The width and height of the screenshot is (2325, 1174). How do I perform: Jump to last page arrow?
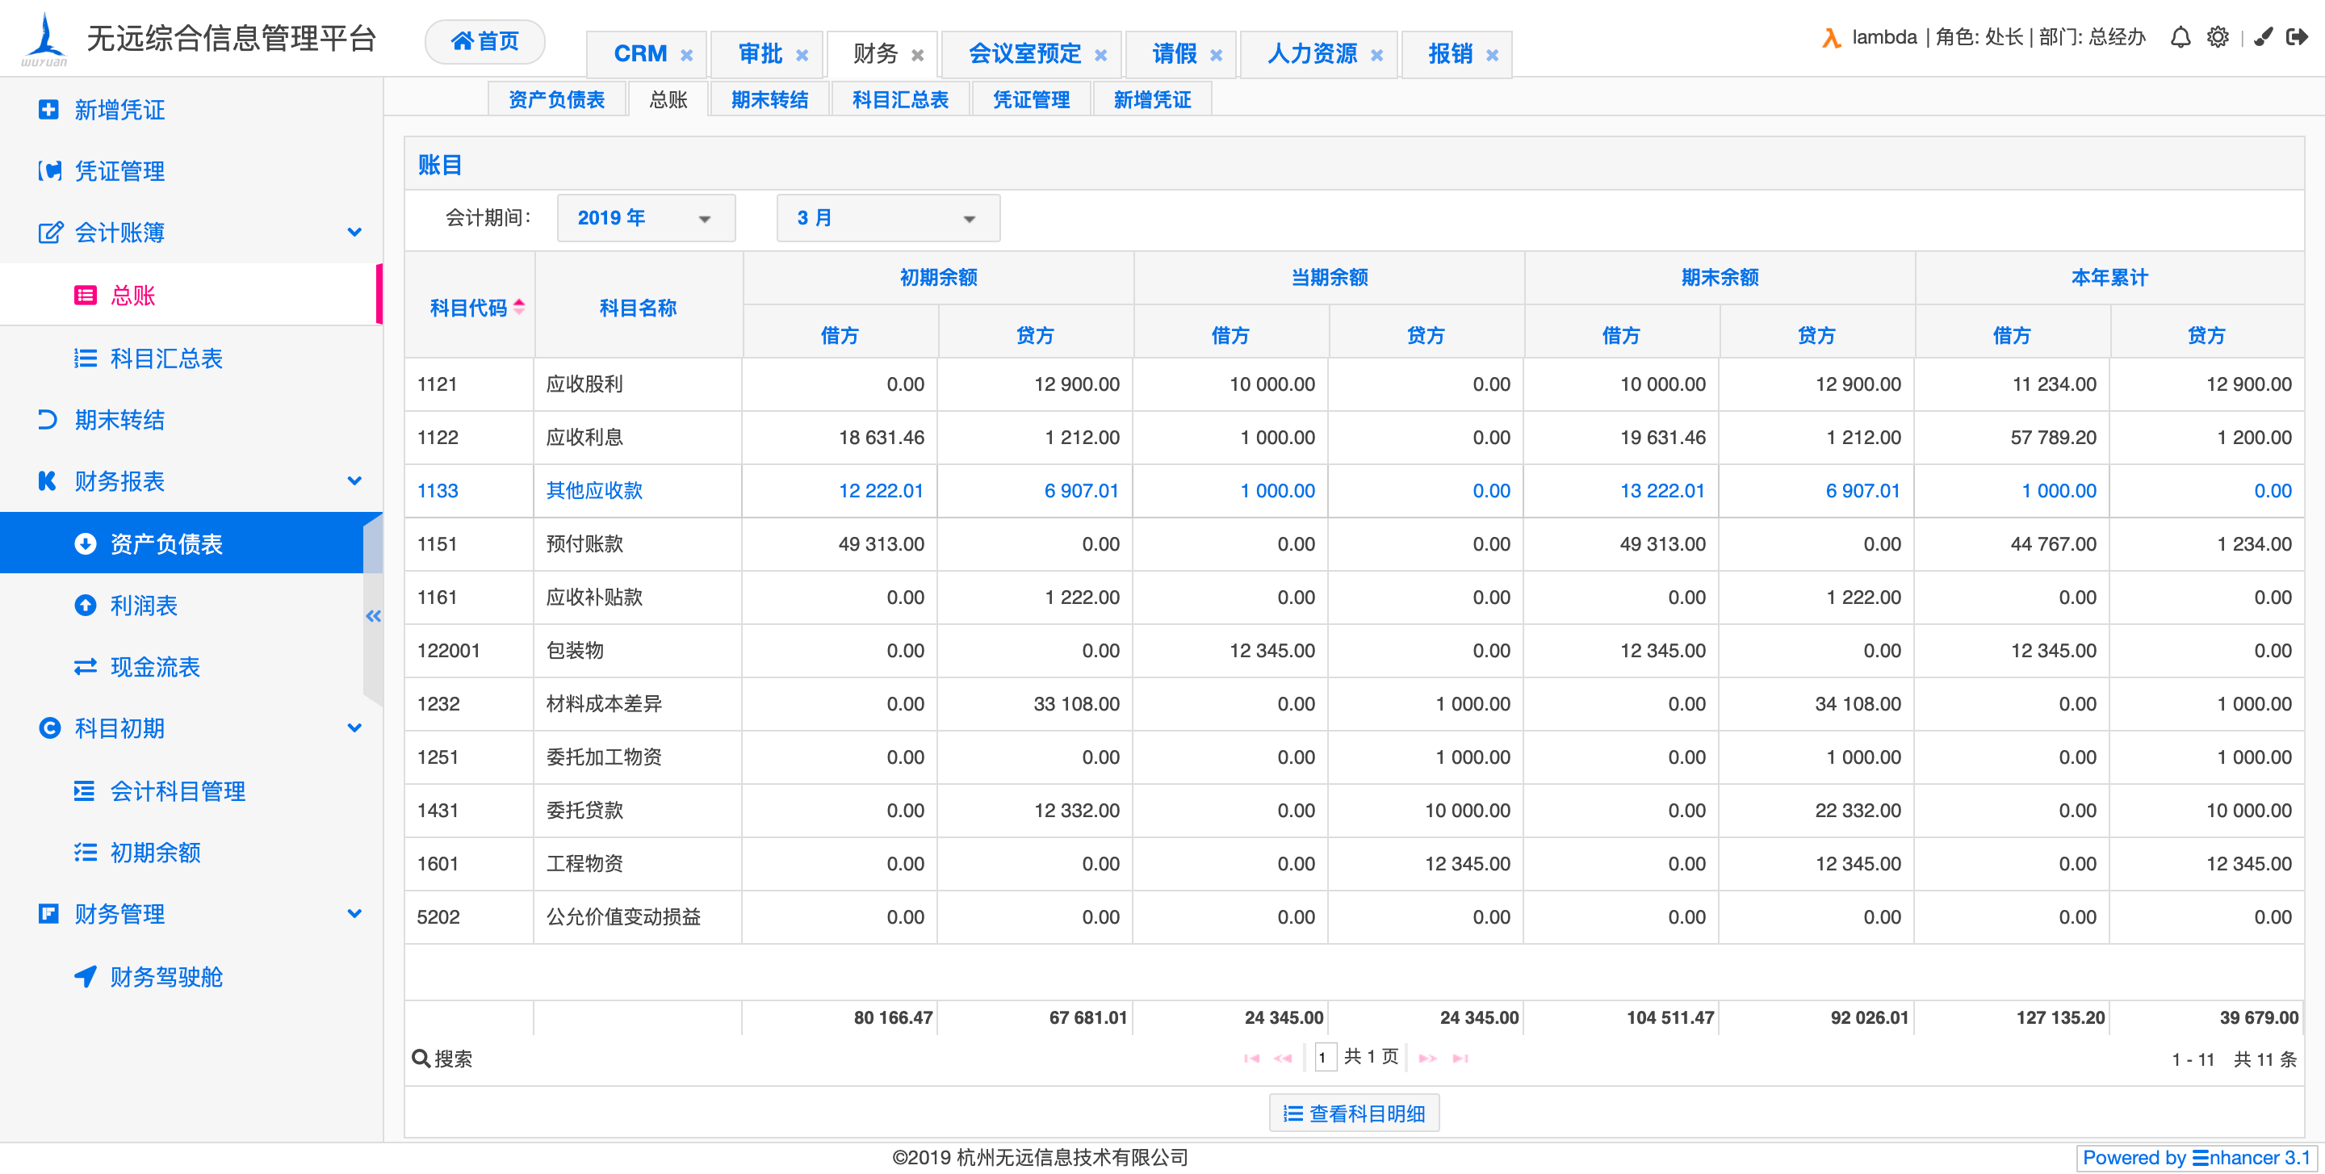(1460, 1058)
